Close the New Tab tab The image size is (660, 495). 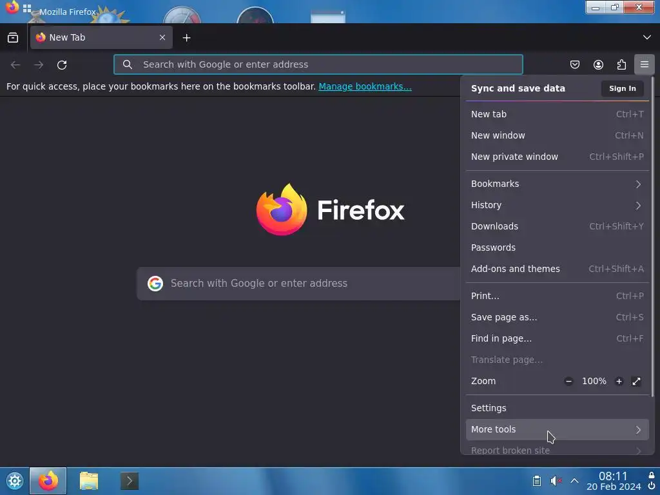coord(162,37)
